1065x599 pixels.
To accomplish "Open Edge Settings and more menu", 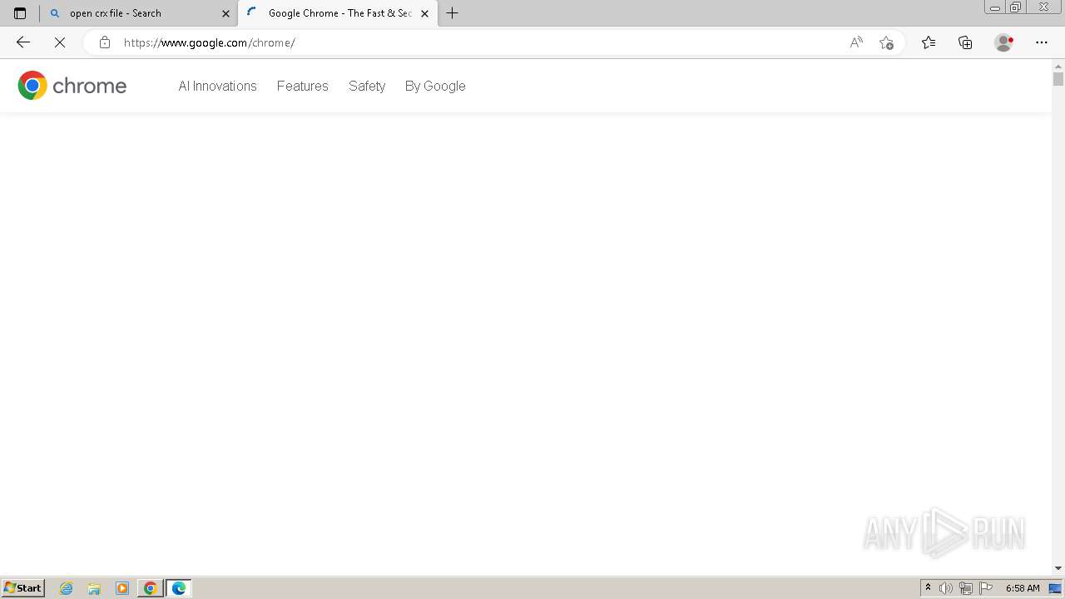I will (x=1042, y=42).
